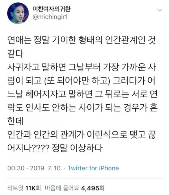Select the 2019. 7. 10. date
This screenshot has height=195, width=169.
coord(46,168)
